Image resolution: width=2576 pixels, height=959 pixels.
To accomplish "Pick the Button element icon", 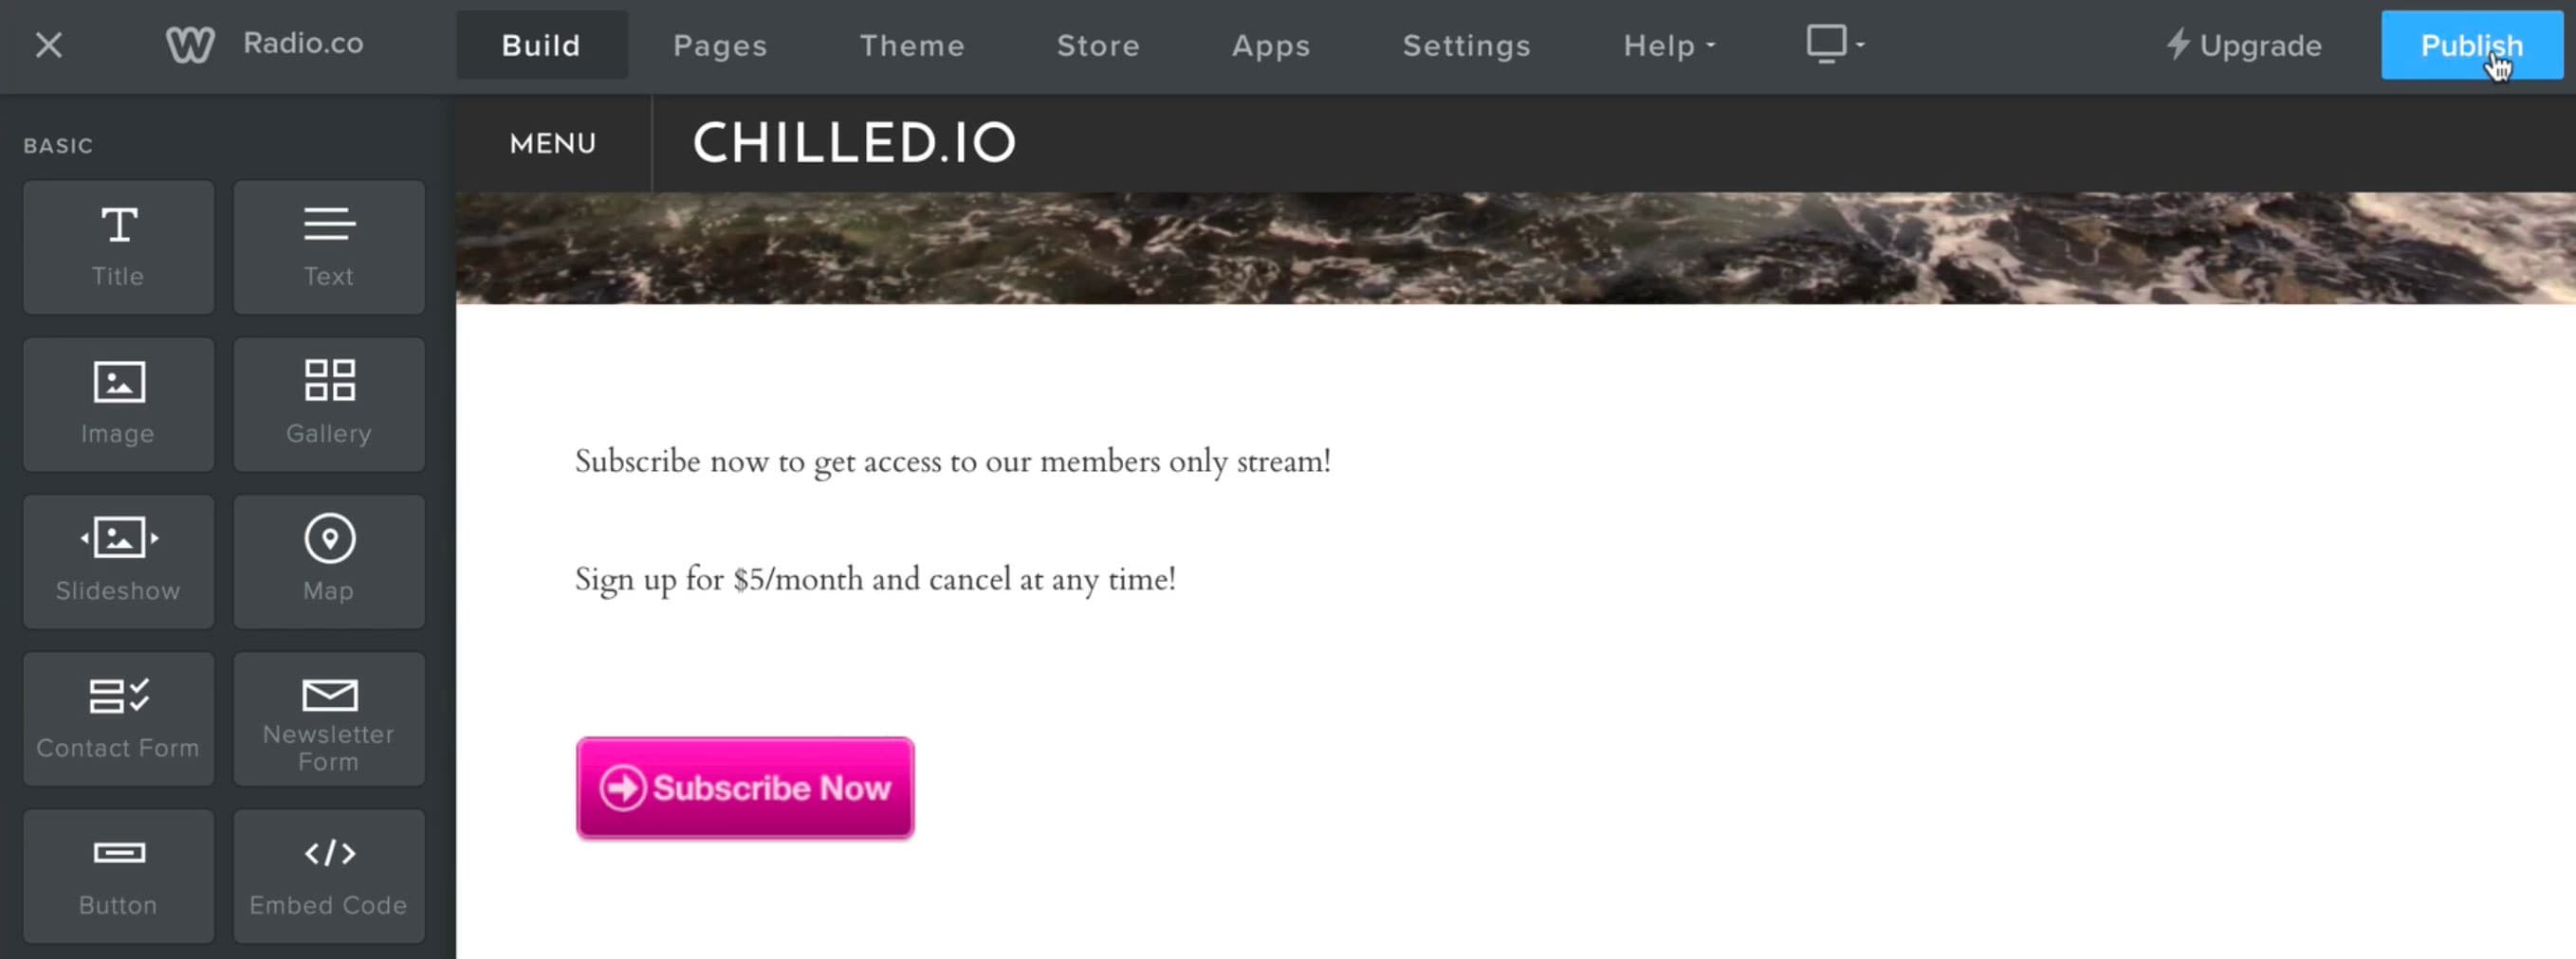I will (x=118, y=875).
